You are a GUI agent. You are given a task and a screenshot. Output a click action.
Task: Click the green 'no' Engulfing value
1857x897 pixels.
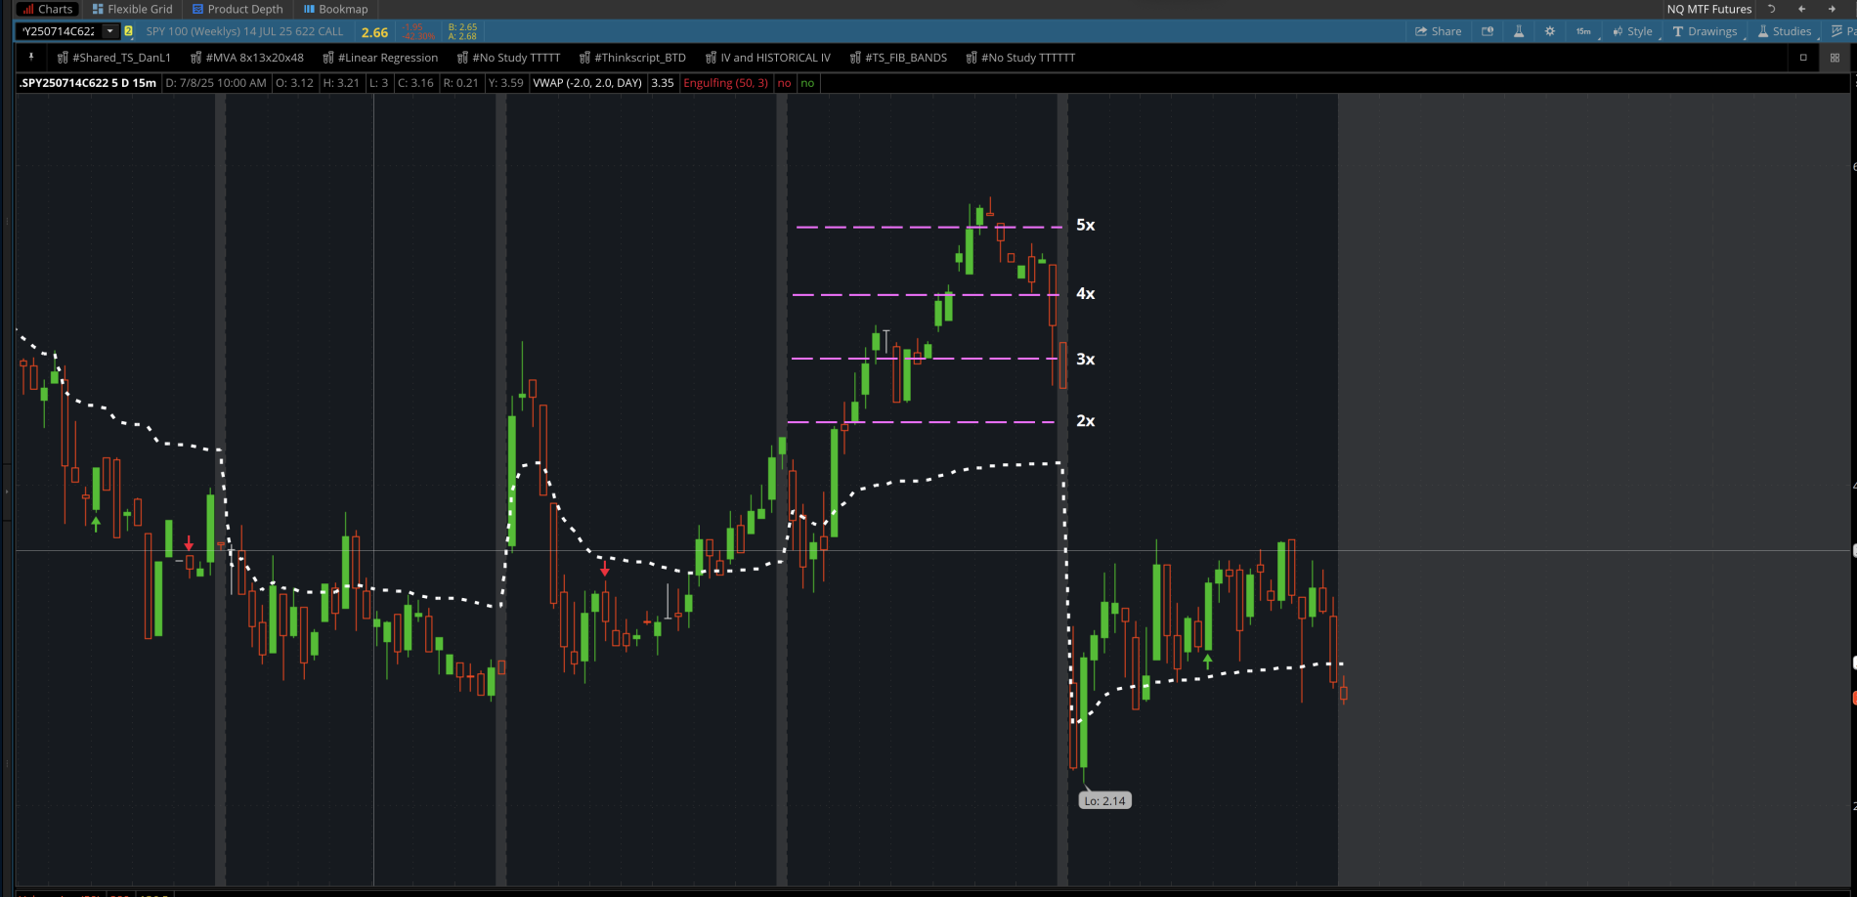pos(807,83)
